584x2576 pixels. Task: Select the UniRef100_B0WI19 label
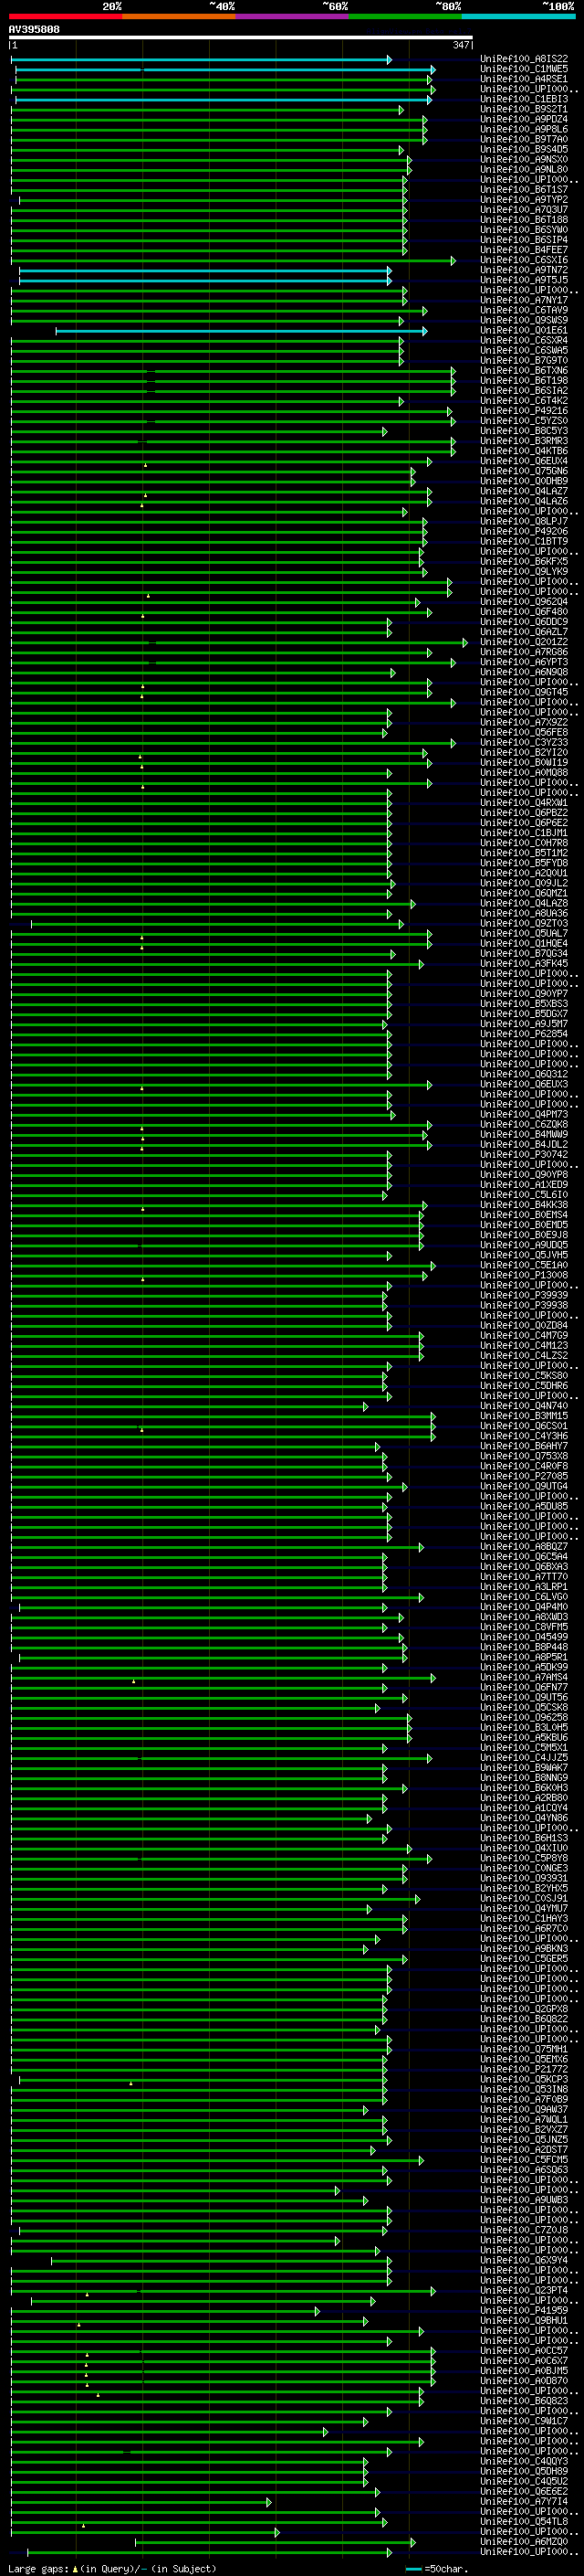point(524,762)
